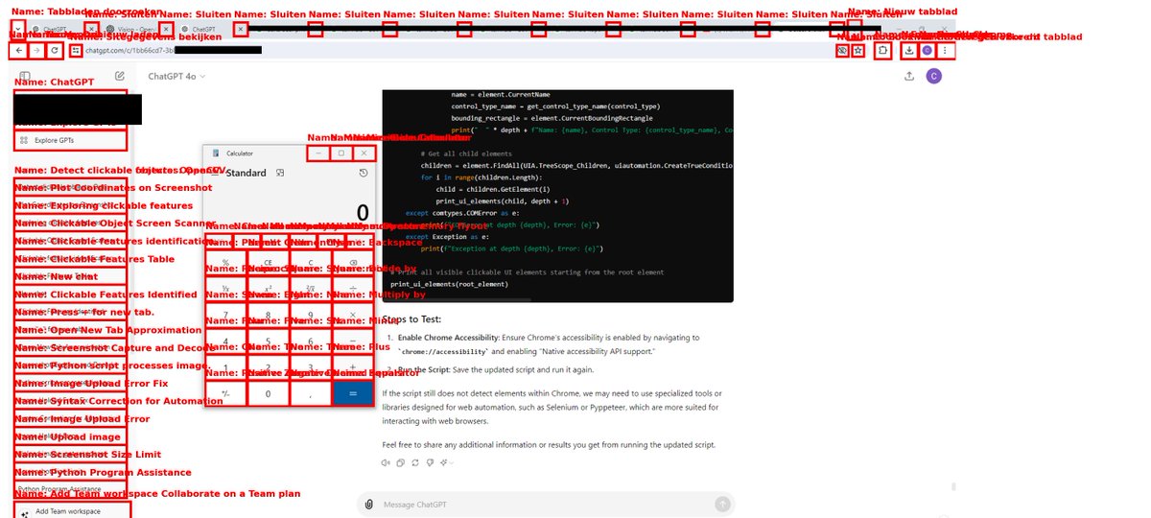Reload the ChatGPT page

coord(55,50)
